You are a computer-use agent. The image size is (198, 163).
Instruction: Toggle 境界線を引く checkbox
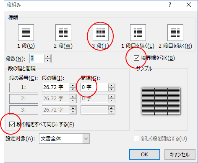[x=136, y=58]
